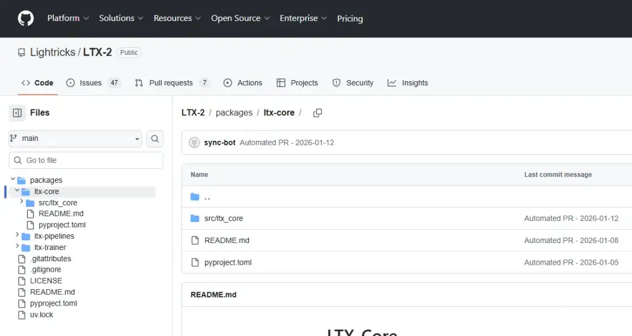632x336 pixels.
Task: Switch to the Insights tab
Action: pyautogui.click(x=408, y=83)
